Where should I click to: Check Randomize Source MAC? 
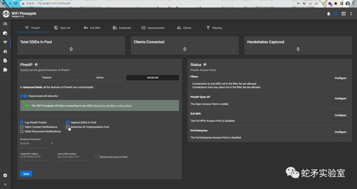pos(97,157)
